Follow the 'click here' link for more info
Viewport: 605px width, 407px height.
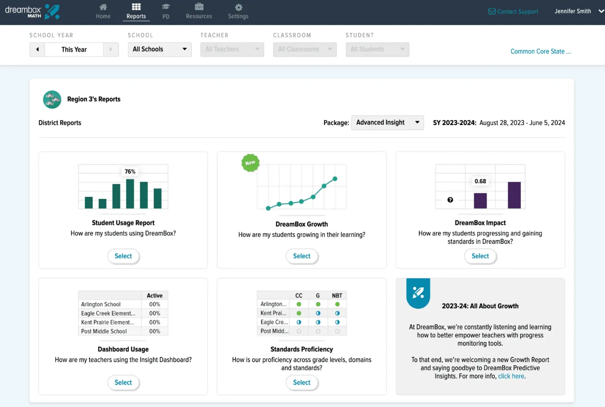(x=511, y=376)
